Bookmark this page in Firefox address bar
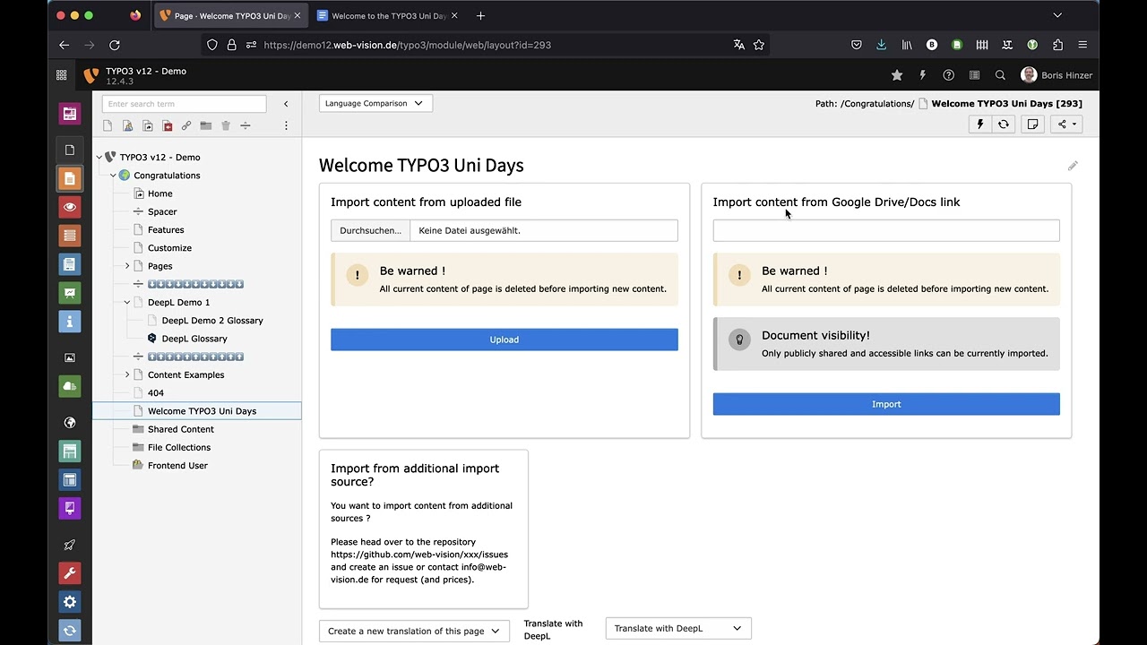This screenshot has height=645, width=1147. click(x=759, y=45)
